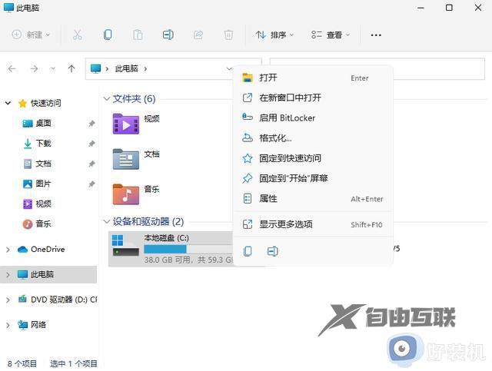Collapse the 设备和驱动器 (2) group
492x371 pixels.
106,221
